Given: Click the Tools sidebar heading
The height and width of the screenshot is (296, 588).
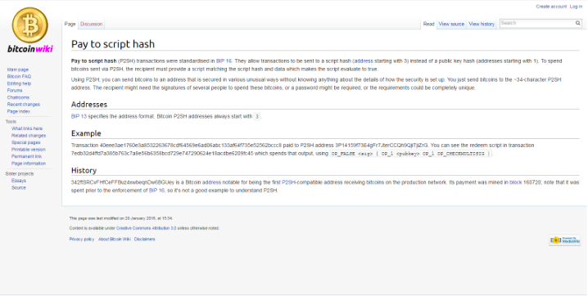Looking at the screenshot, I should (11, 122).
